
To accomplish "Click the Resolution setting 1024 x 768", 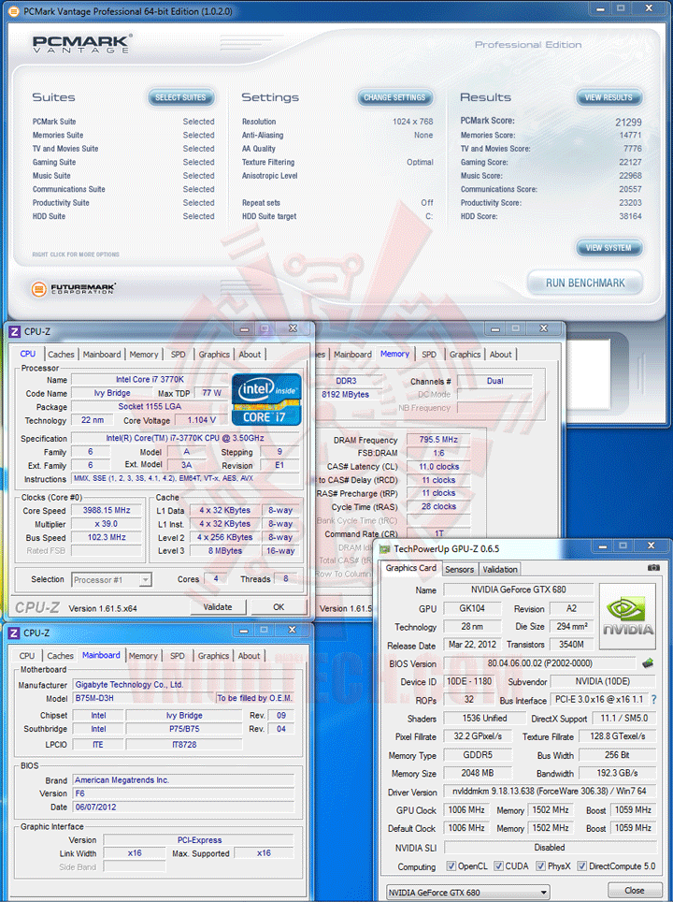I will pos(412,122).
